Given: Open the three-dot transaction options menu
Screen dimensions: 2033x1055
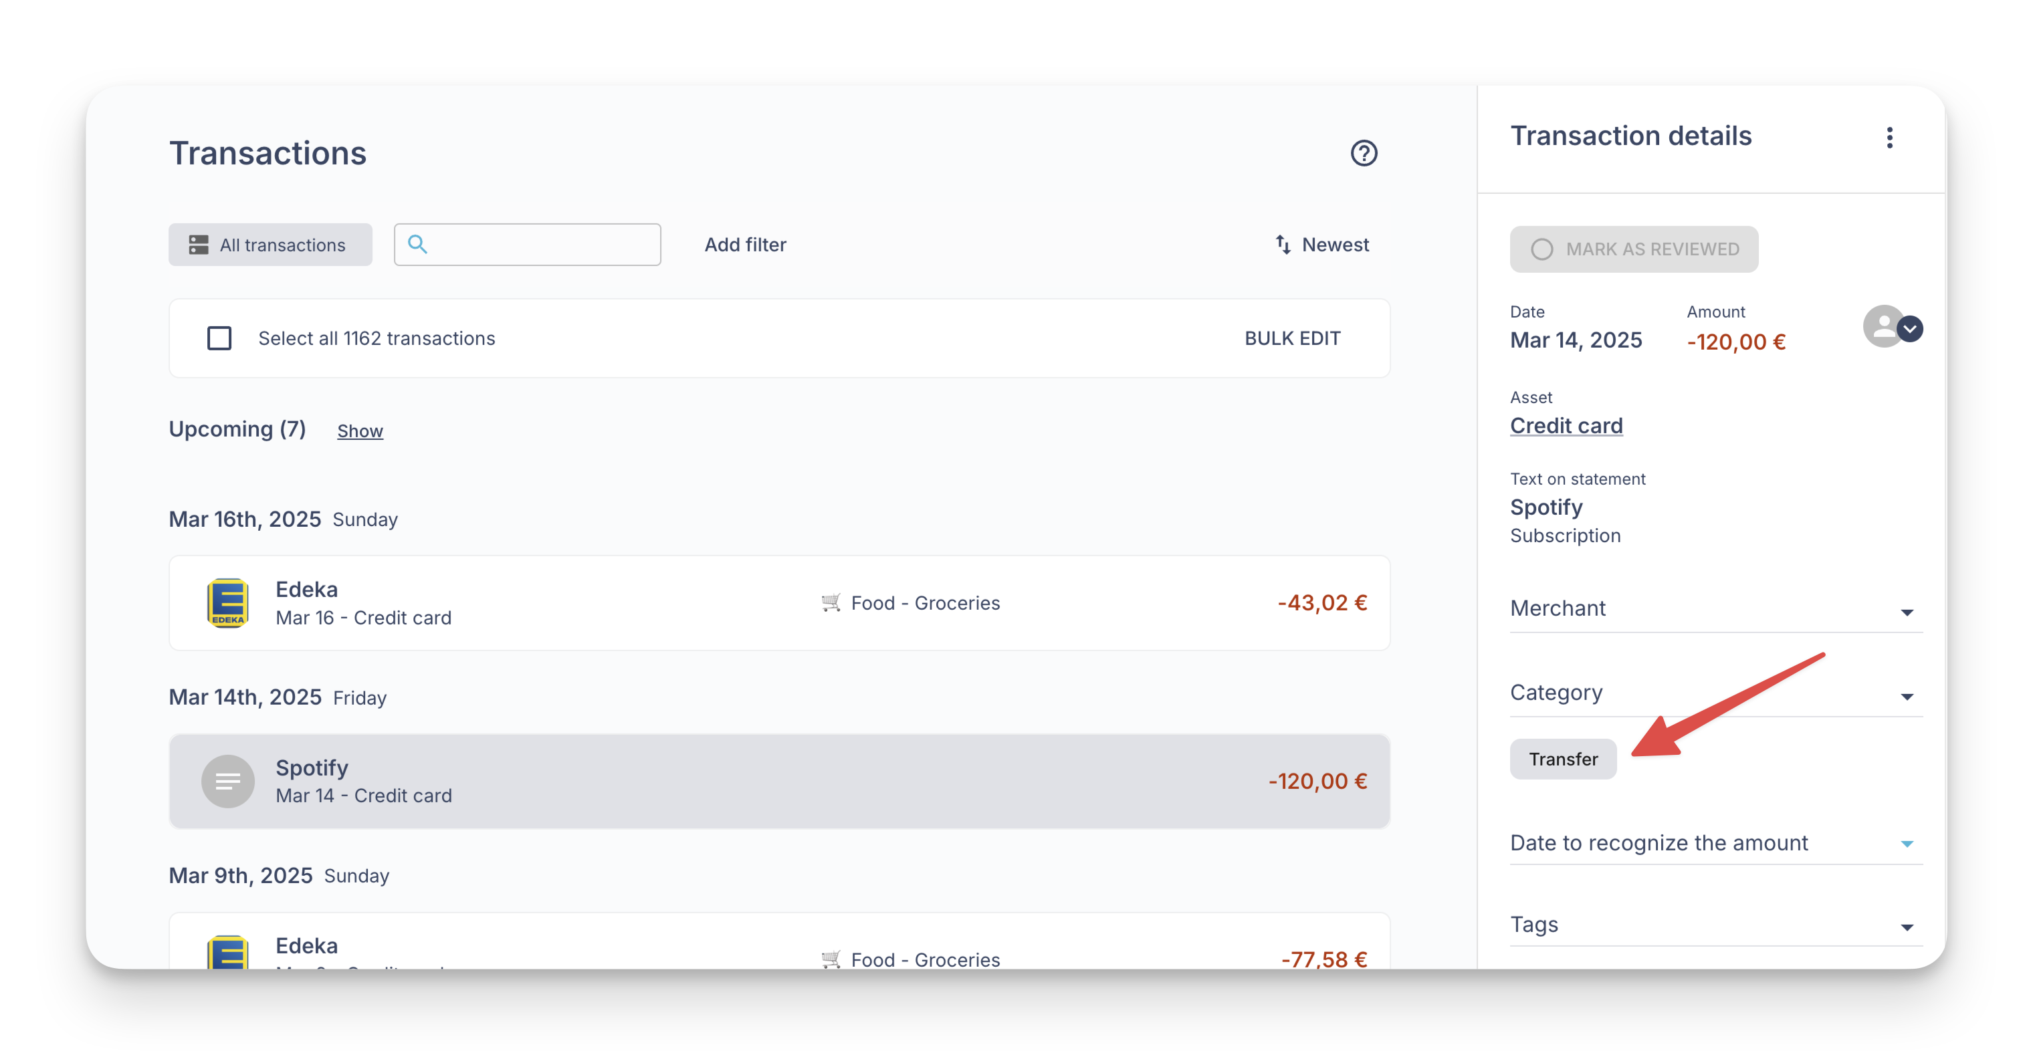Looking at the screenshot, I should point(1889,138).
